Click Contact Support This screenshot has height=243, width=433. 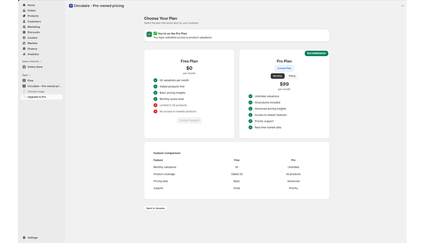[x=189, y=120]
